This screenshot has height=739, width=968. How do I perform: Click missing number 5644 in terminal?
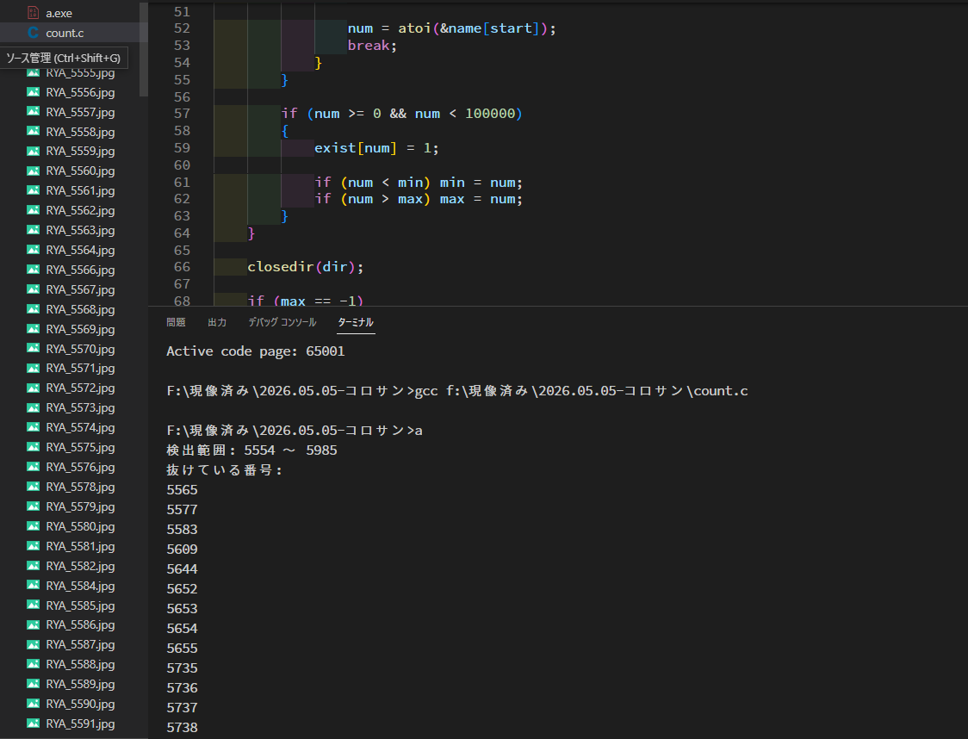(182, 568)
